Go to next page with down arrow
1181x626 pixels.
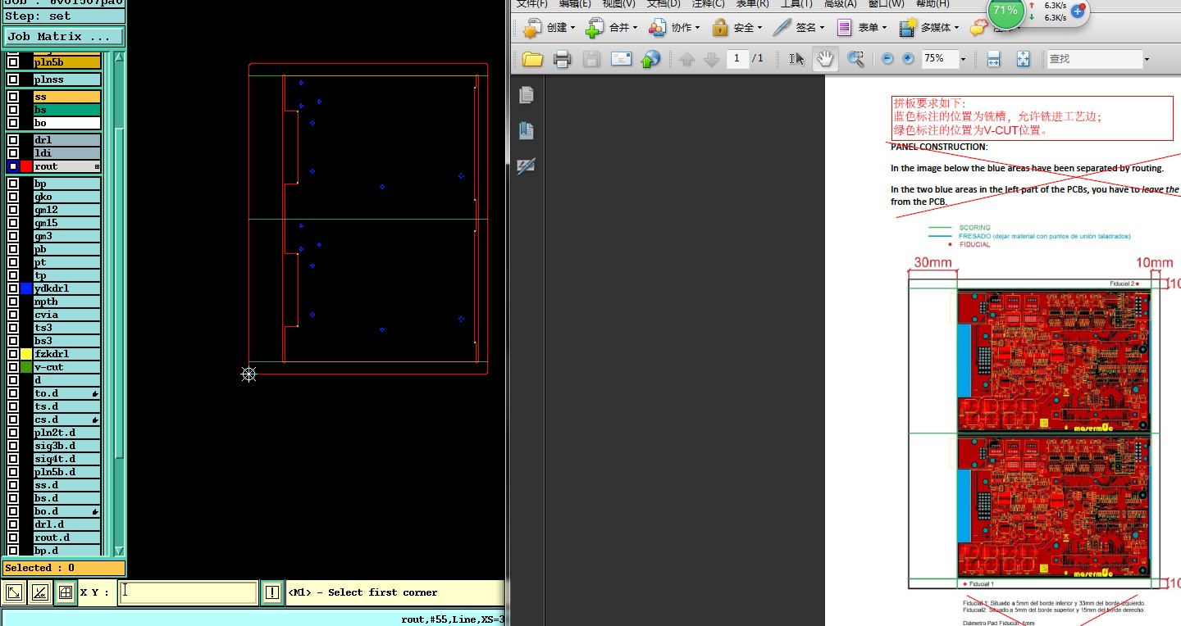pos(712,59)
